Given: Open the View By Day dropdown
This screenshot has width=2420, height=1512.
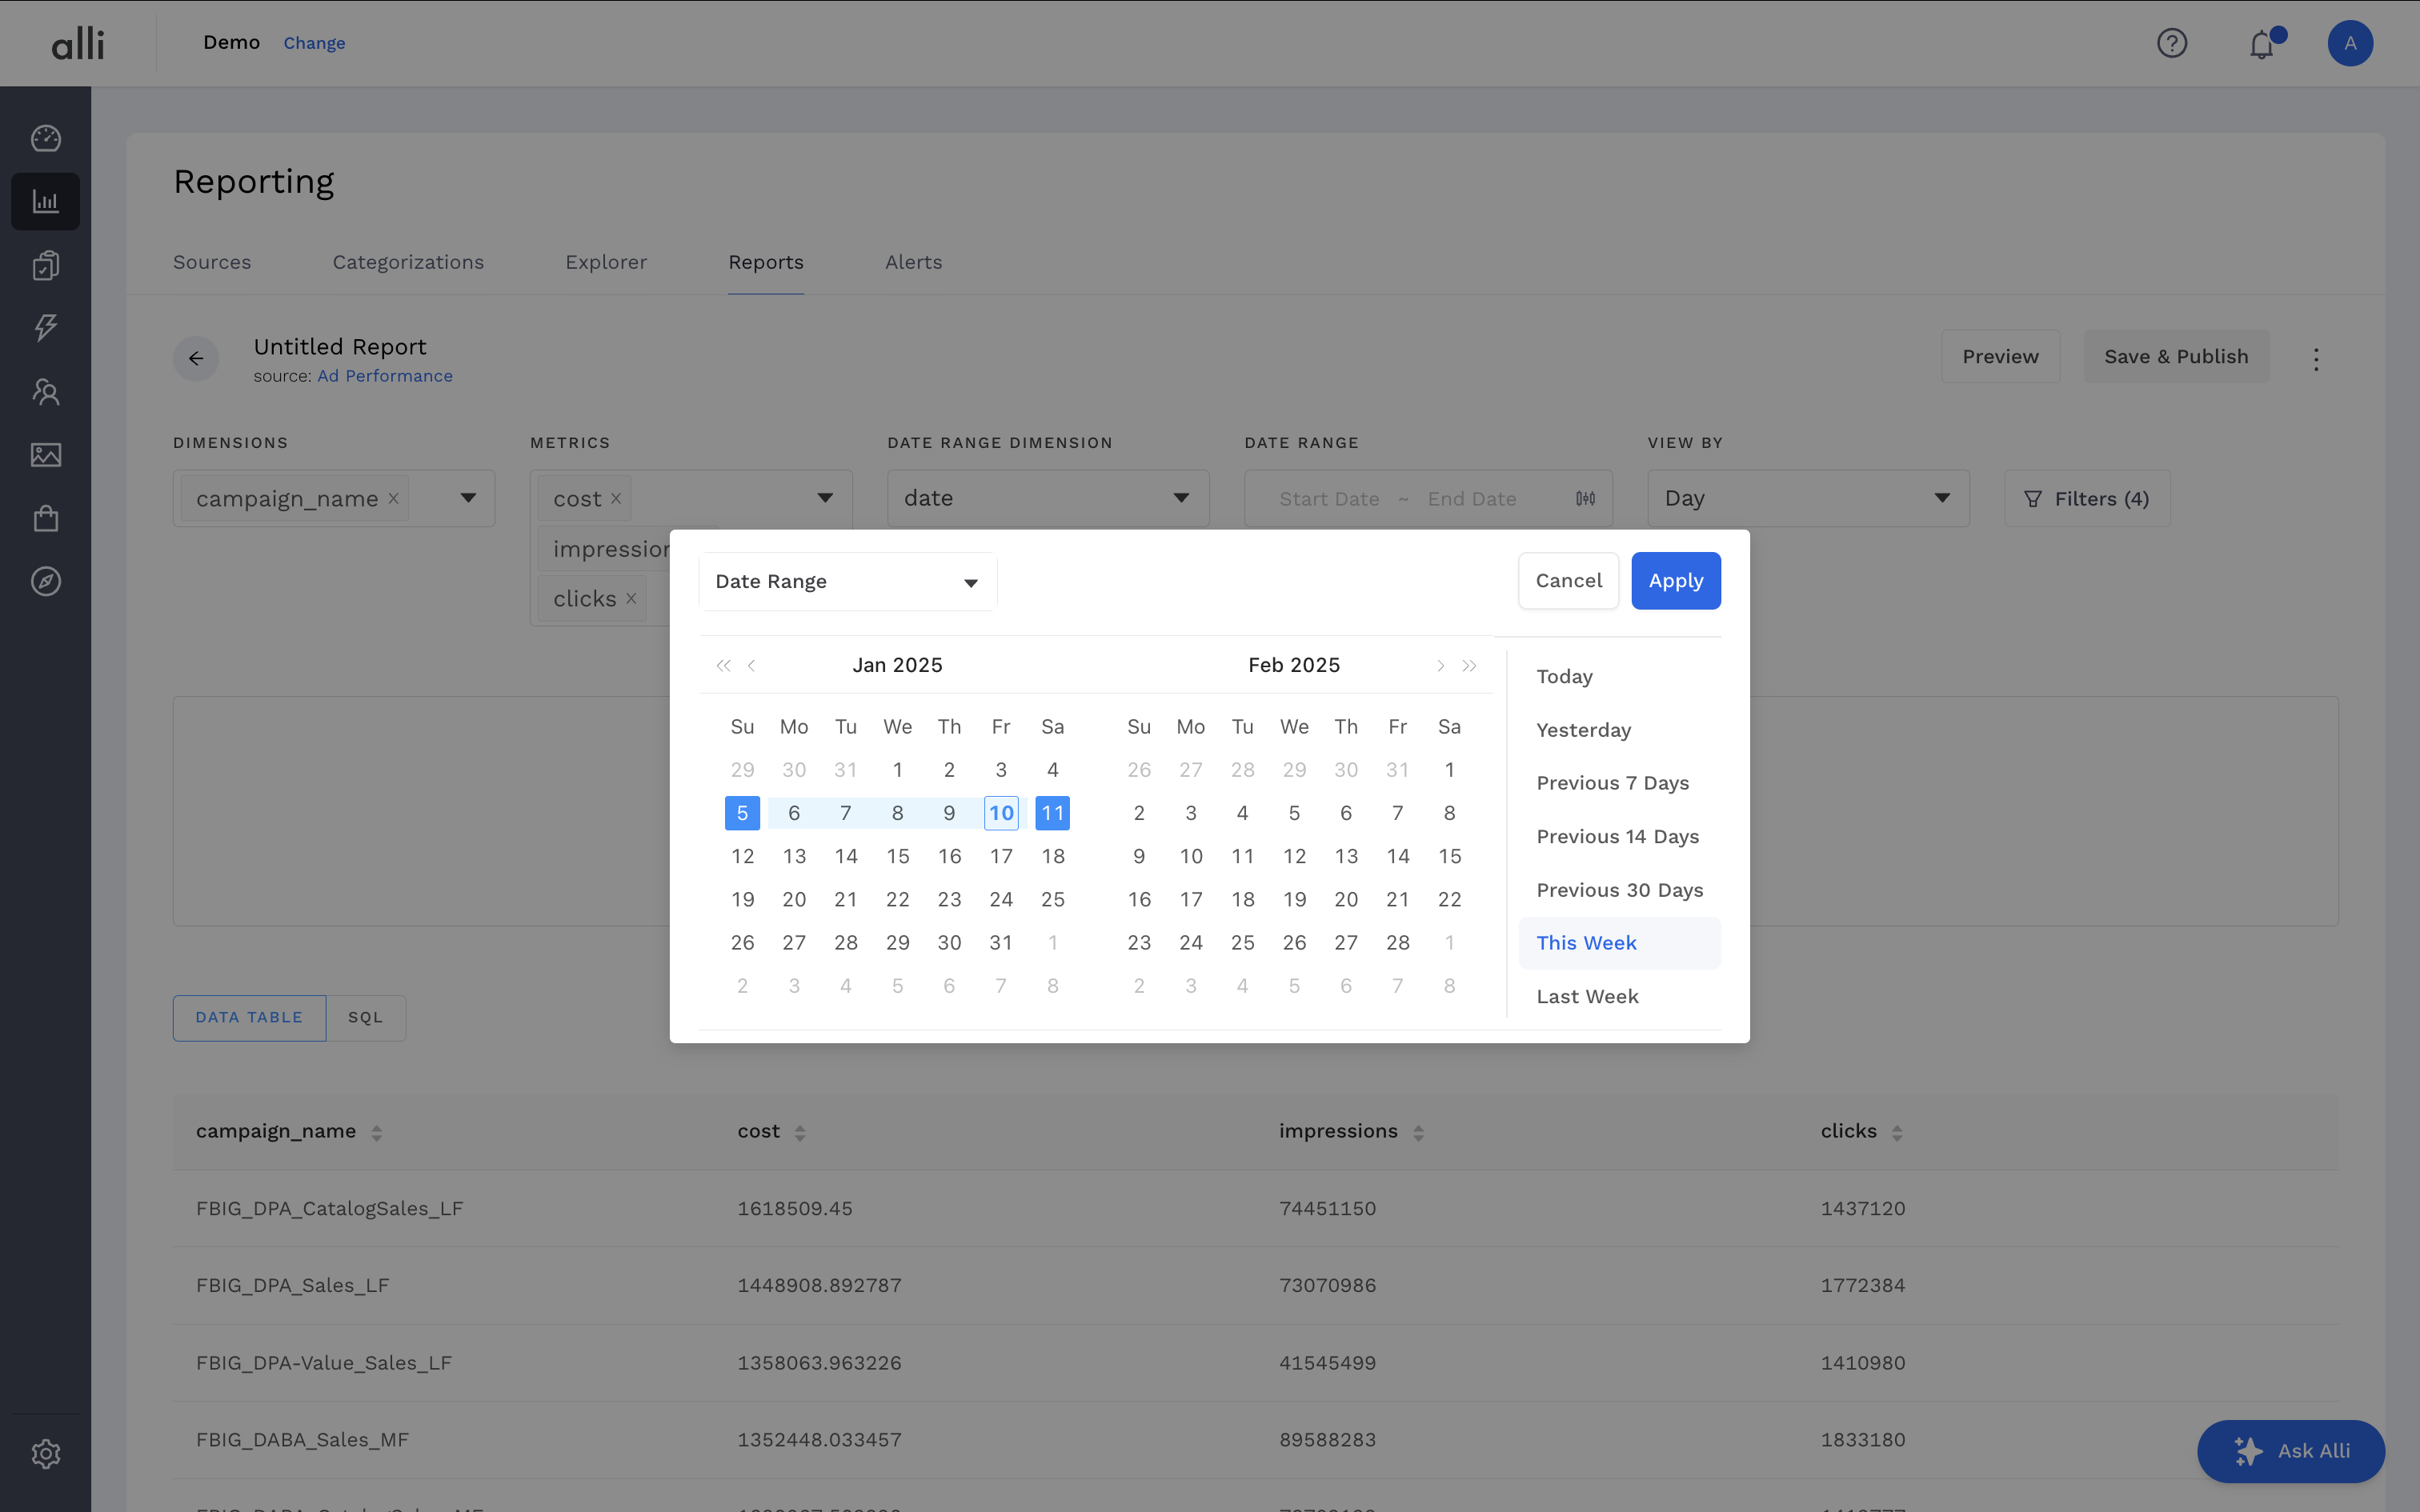Looking at the screenshot, I should (x=1808, y=498).
